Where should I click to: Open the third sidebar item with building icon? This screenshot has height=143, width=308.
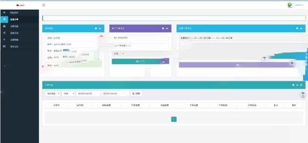click(x=20, y=26)
